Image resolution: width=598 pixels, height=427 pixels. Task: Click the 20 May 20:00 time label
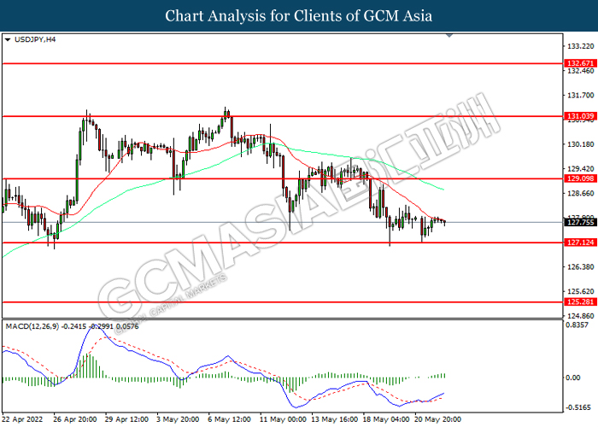[437, 419]
